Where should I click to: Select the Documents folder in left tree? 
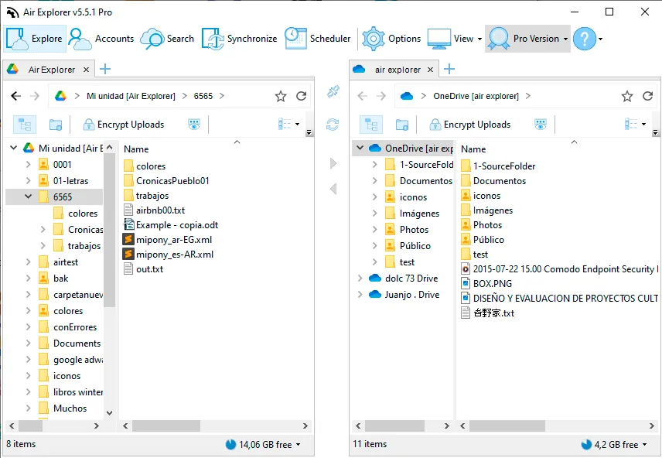[x=77, y=343]
